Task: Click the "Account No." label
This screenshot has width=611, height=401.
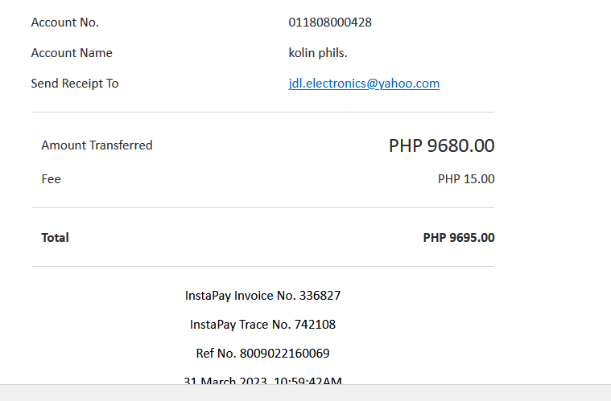Action: [64, 23]
